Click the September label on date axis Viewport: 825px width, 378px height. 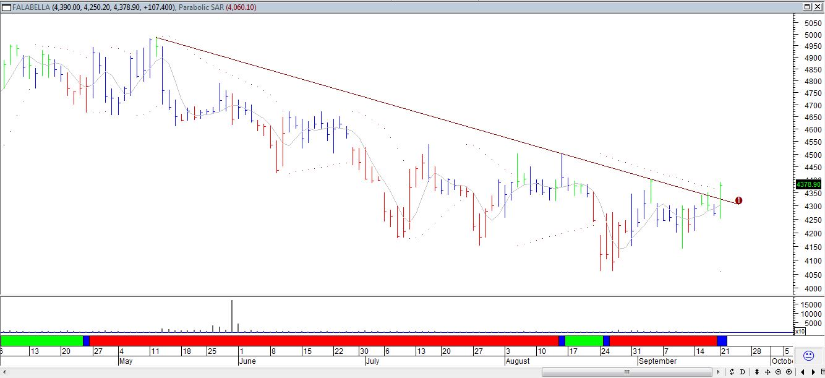(x=657, y=361)
